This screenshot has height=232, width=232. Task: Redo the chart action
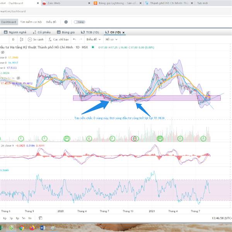[x=80, y=39]
